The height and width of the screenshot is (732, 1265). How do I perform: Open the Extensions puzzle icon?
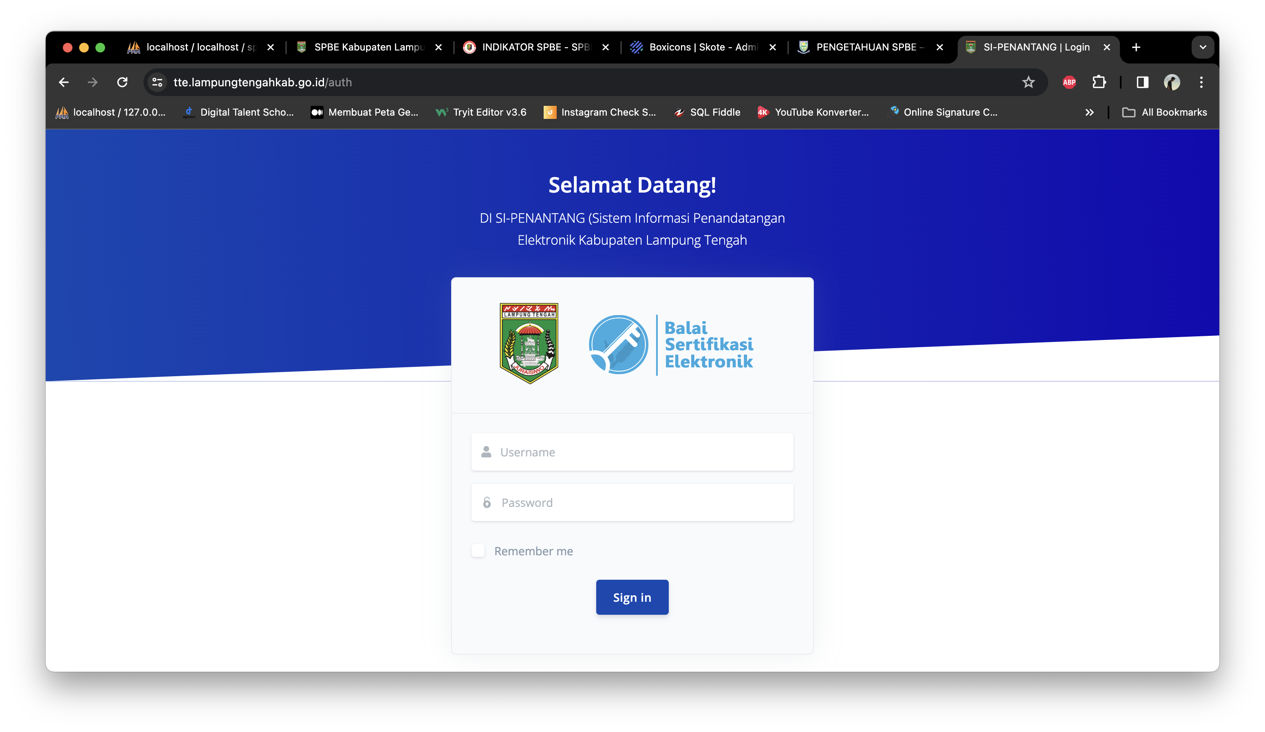(x=1099, y=82)
